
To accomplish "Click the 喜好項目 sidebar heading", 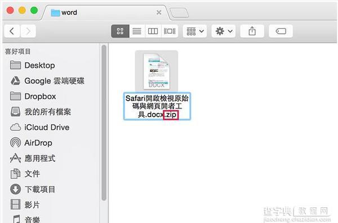I will click(x=17, y=52).
